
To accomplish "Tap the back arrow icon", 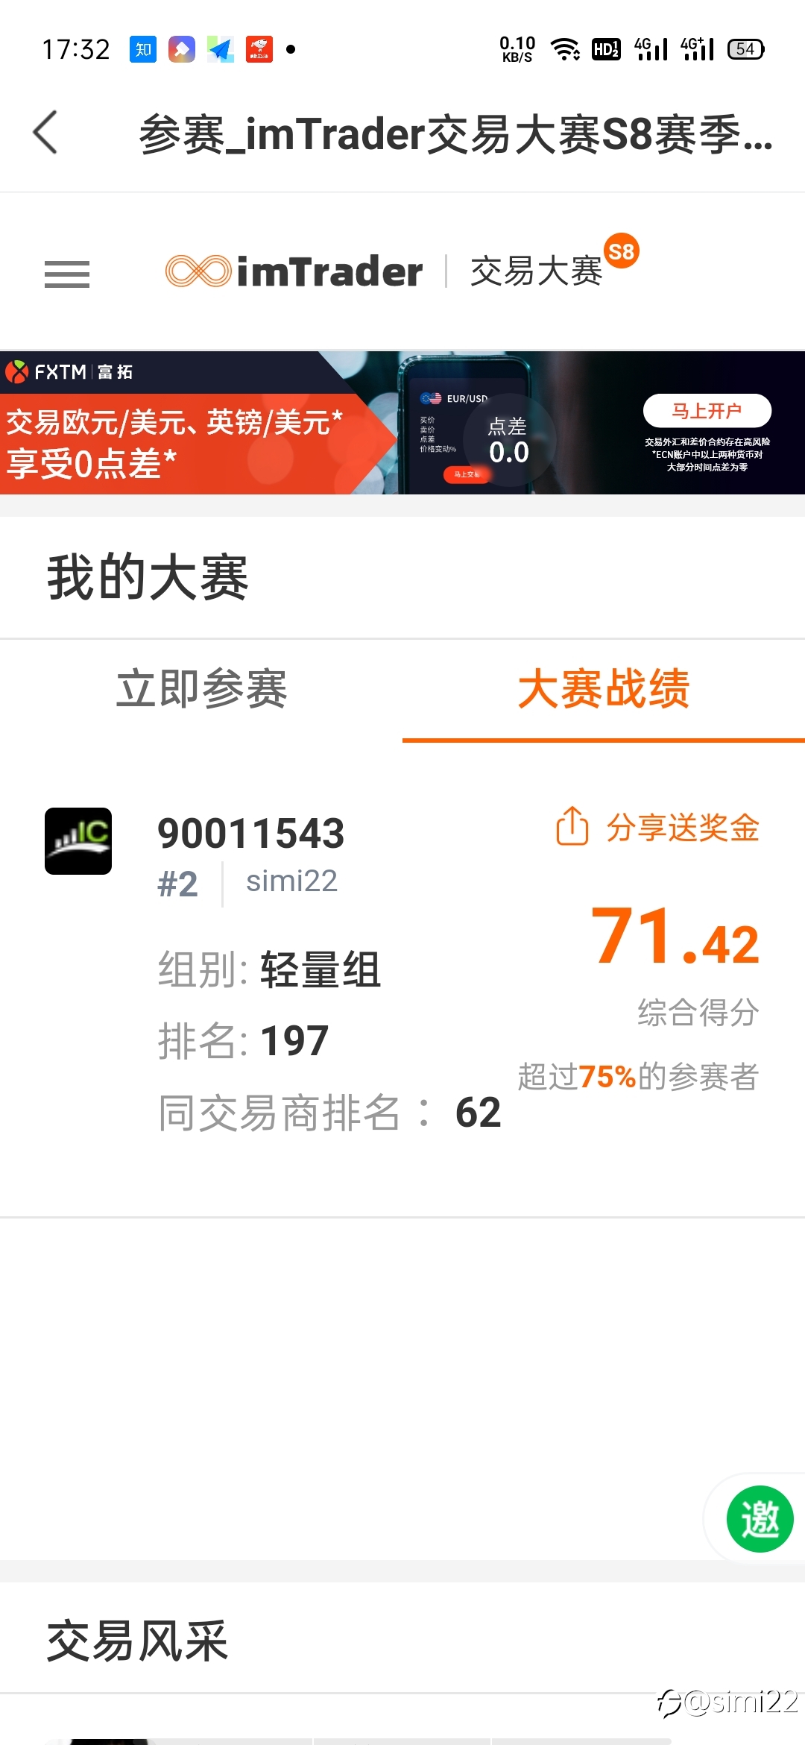I will click(x=45, y=133).
